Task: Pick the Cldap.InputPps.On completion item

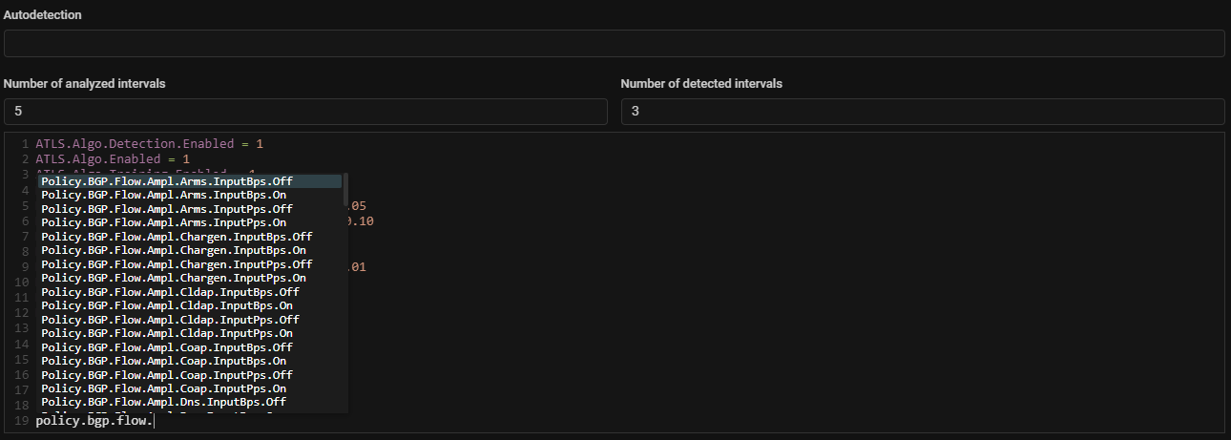Action: [x=167, y=333]
